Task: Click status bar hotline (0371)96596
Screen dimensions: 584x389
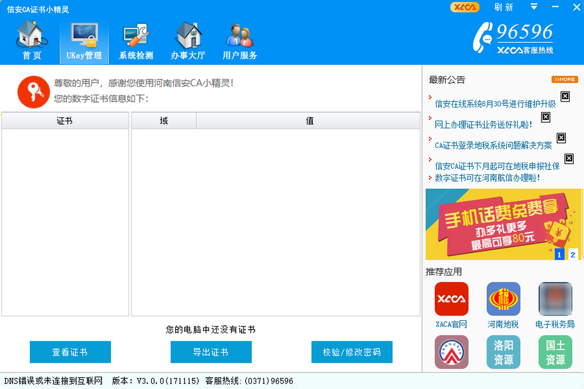Action: (269, 381)
